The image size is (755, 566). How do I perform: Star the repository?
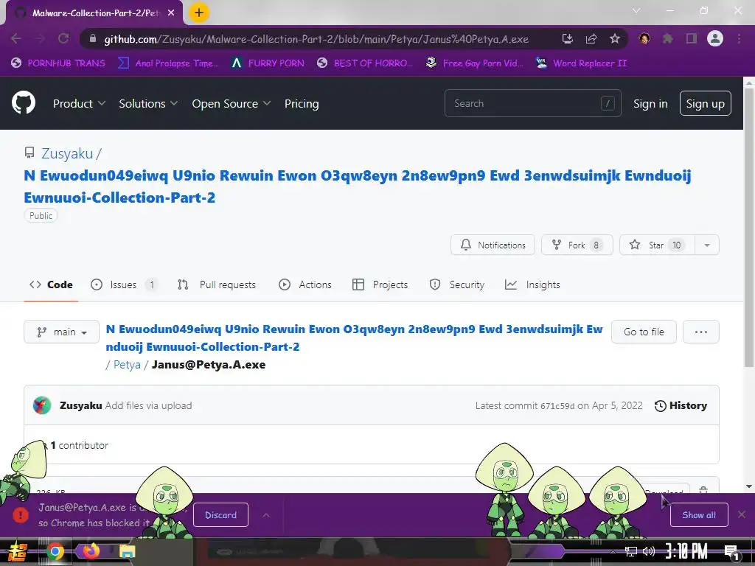click(x=657, y=245)
